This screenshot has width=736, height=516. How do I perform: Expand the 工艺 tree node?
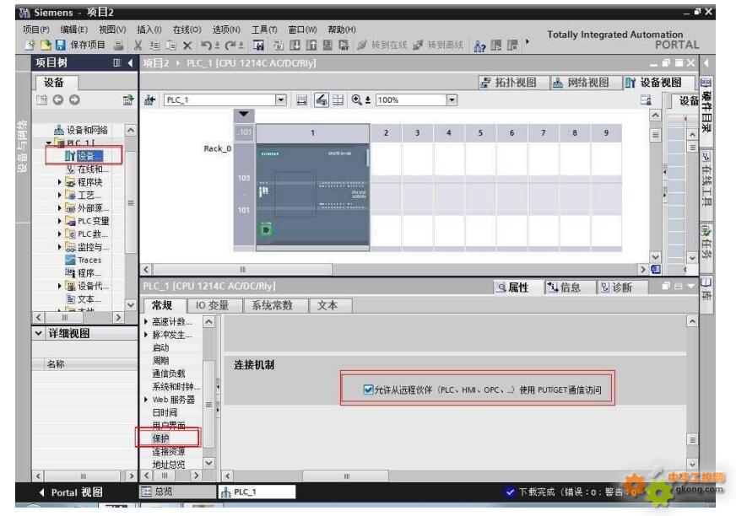point(60,195)
